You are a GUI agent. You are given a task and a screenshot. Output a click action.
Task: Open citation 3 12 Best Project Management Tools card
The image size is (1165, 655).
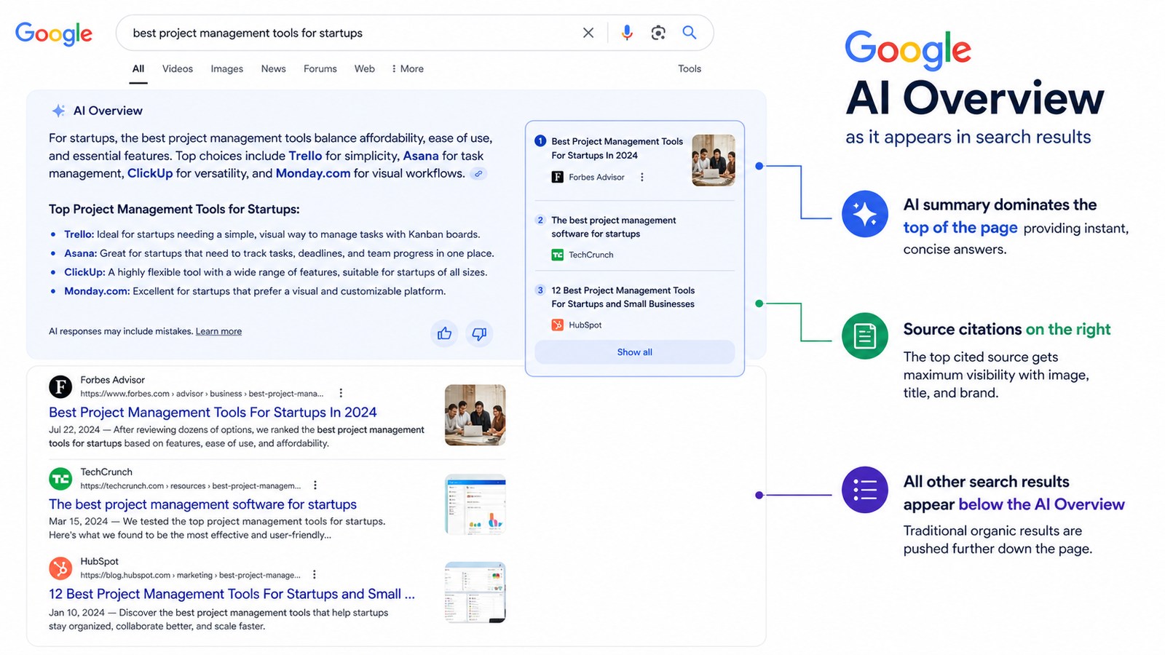(634, 306)
